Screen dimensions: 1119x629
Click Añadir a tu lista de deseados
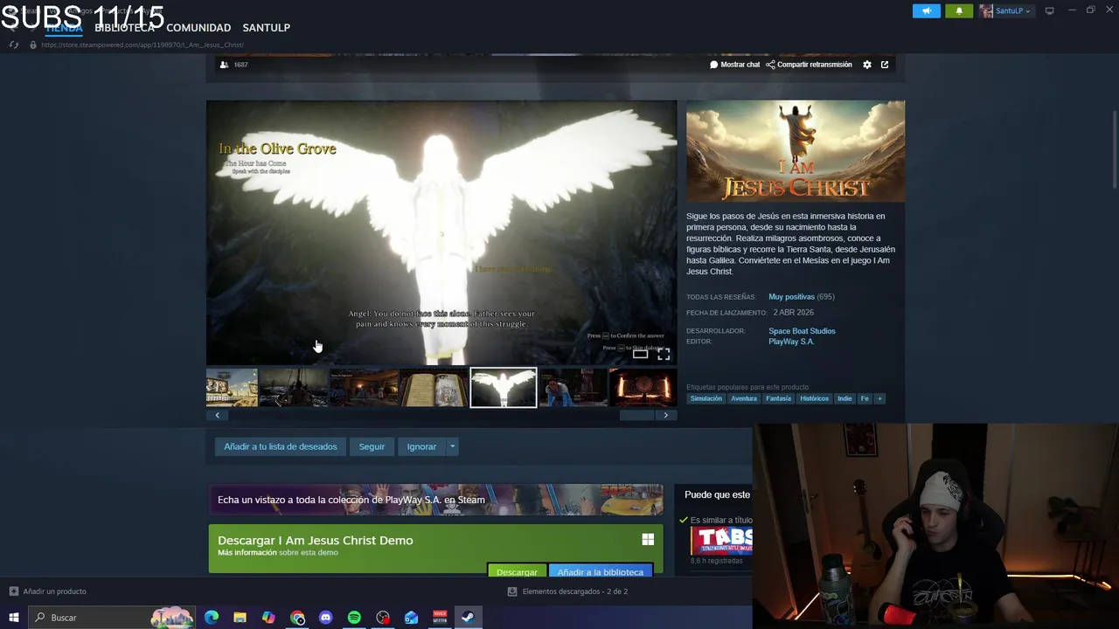[x=281, y=446]
